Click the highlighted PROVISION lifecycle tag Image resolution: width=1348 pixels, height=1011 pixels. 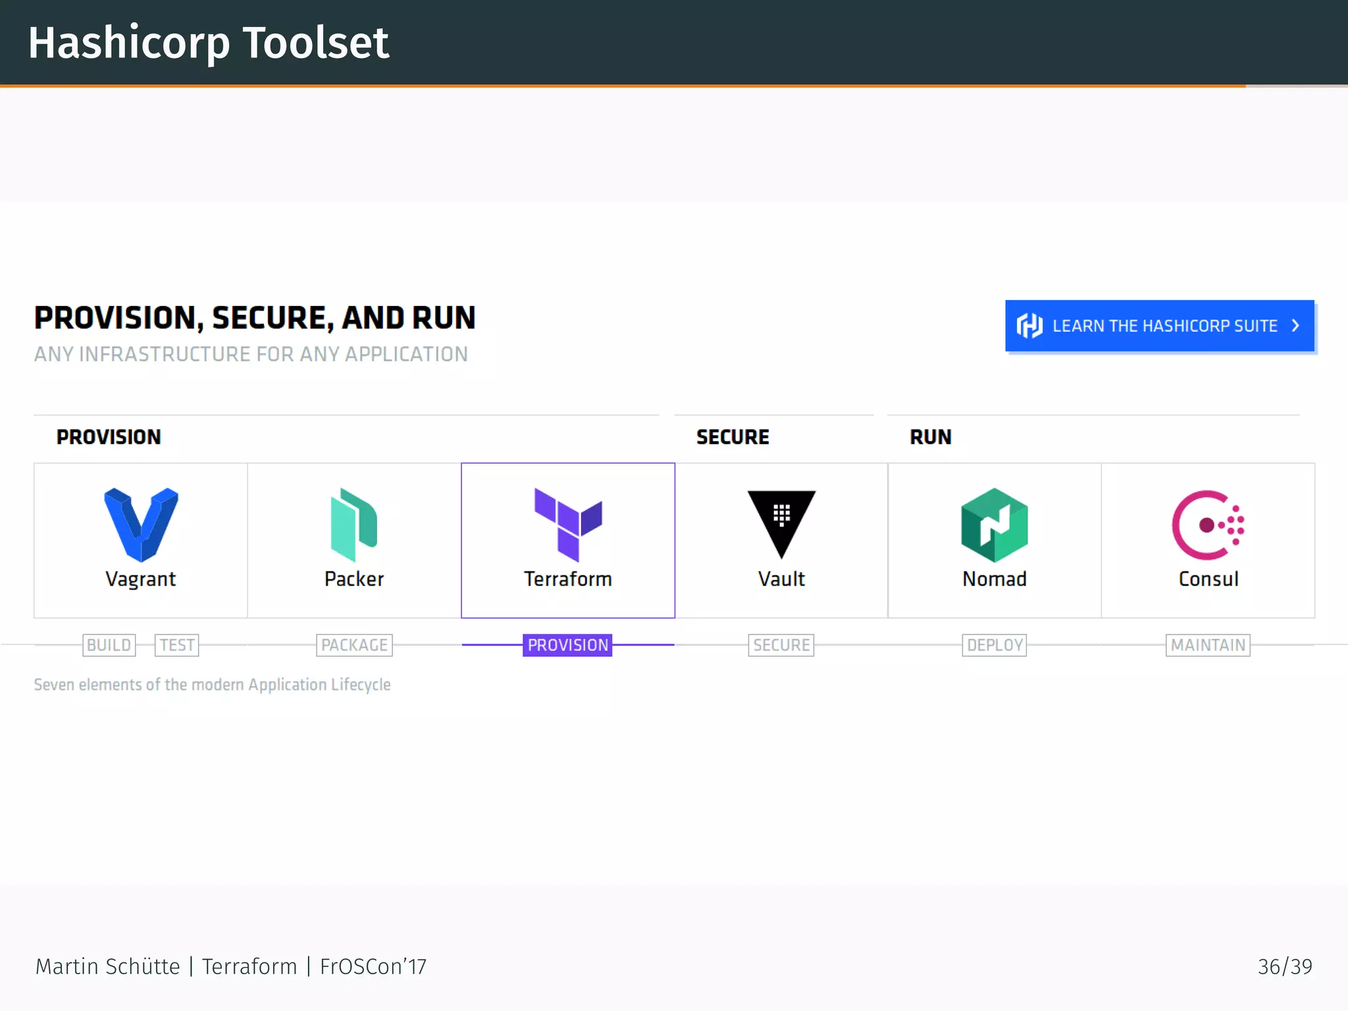[567, 645]
